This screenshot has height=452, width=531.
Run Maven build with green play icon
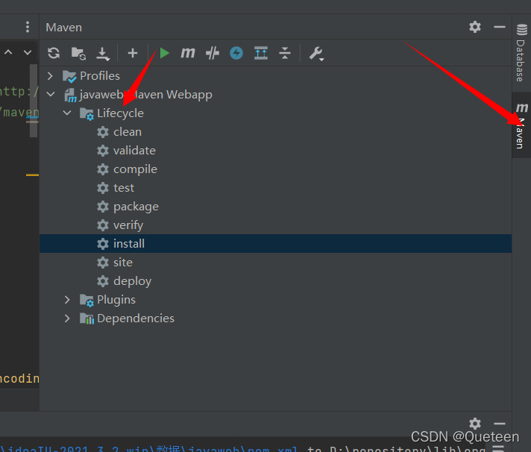pyautogui.click(x=165, y=53)
